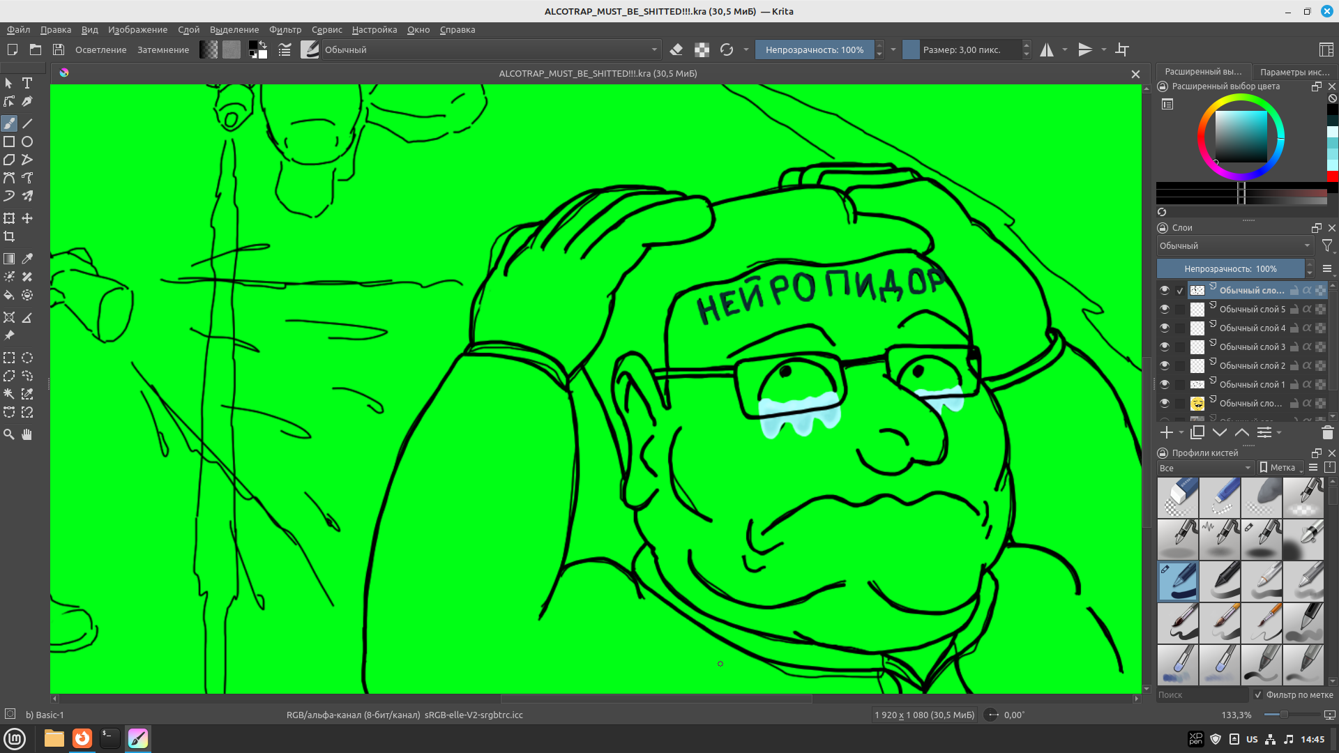Open the layer blending mode Обычный dropdown
1339x753 pixels.
tap(1234, 245)
